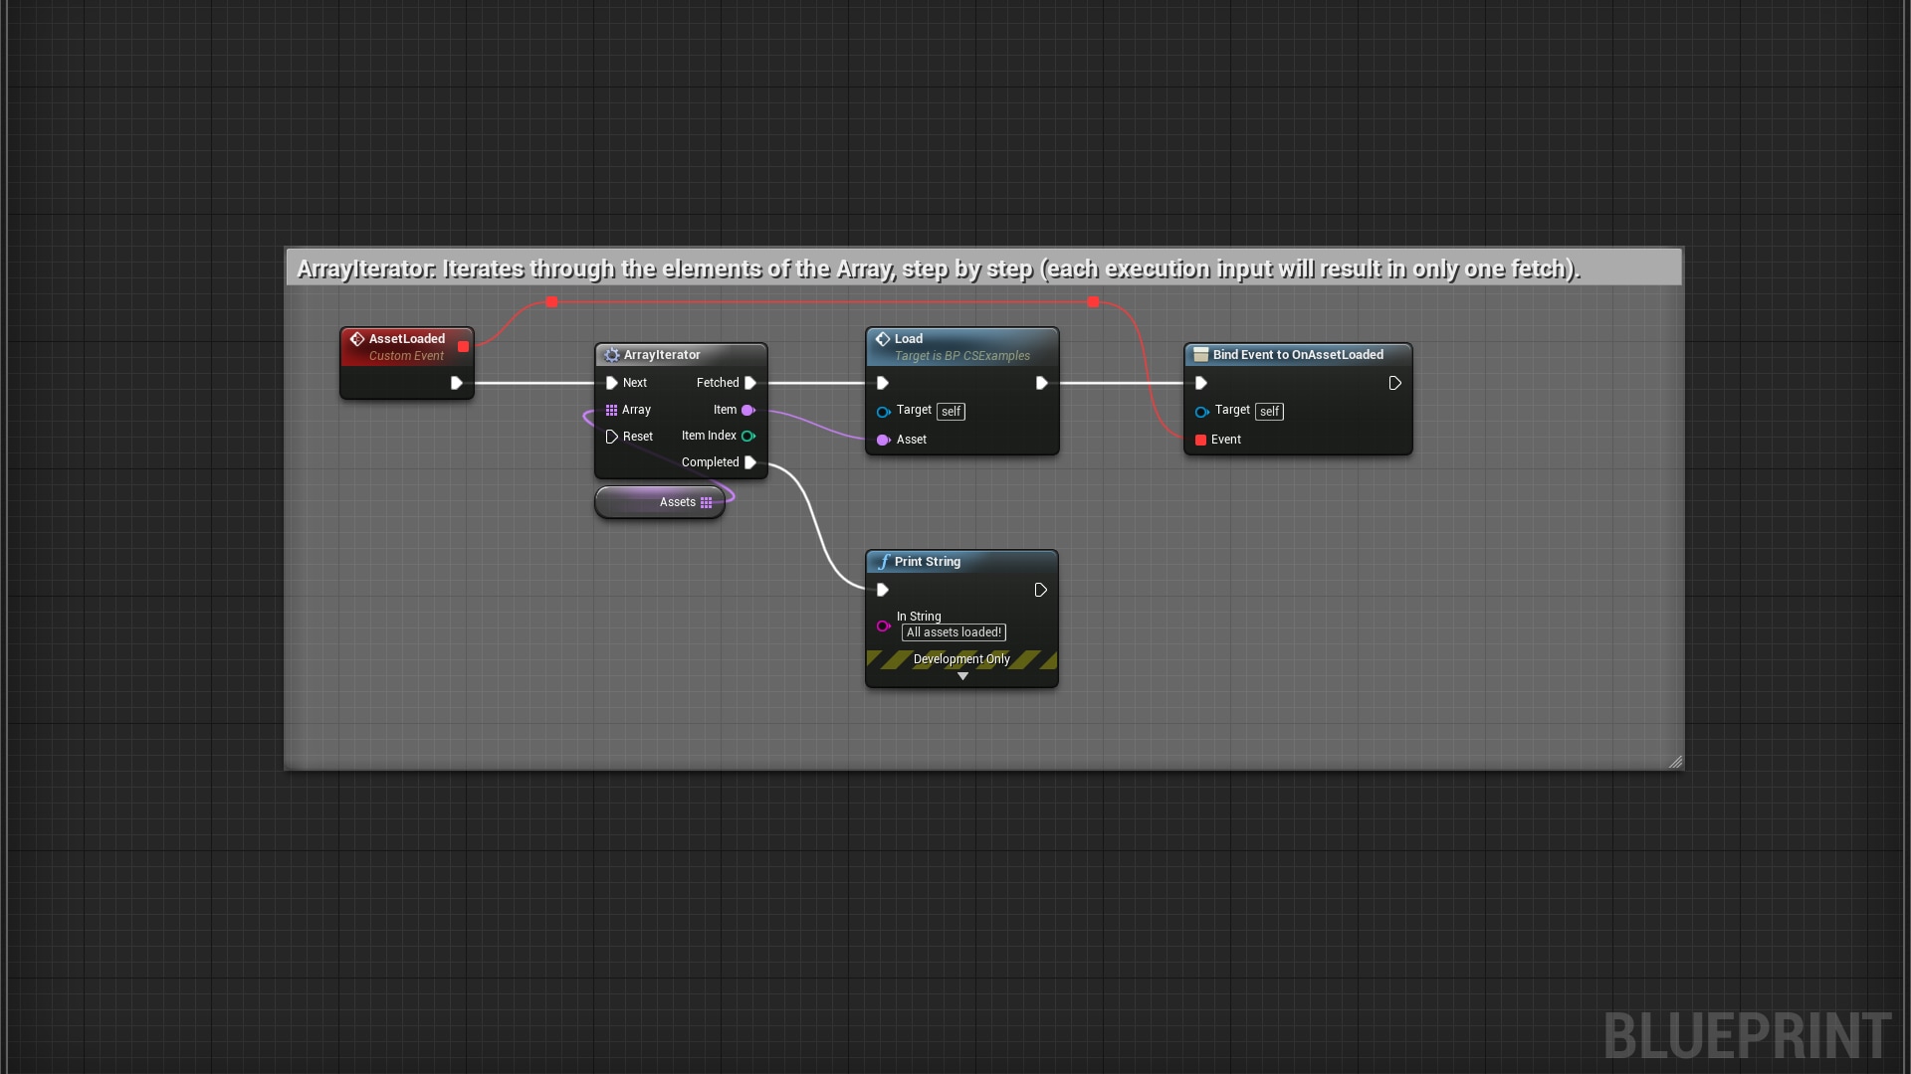Click the In String field reading All assets loaded!
The width and height of the screenshot is (1911, 1074).
pyautogui.click(x=953, y=632)
